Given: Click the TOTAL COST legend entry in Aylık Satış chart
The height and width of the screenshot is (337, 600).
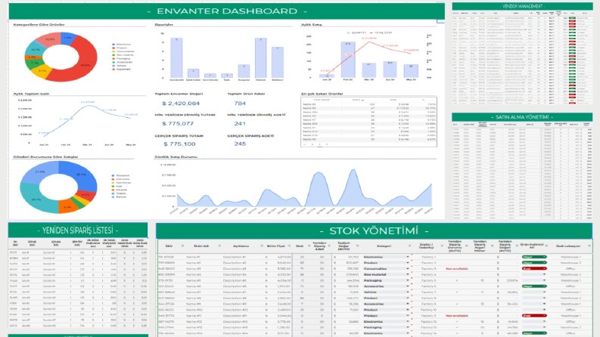Looking at the screenshot, I should point(381,32).
